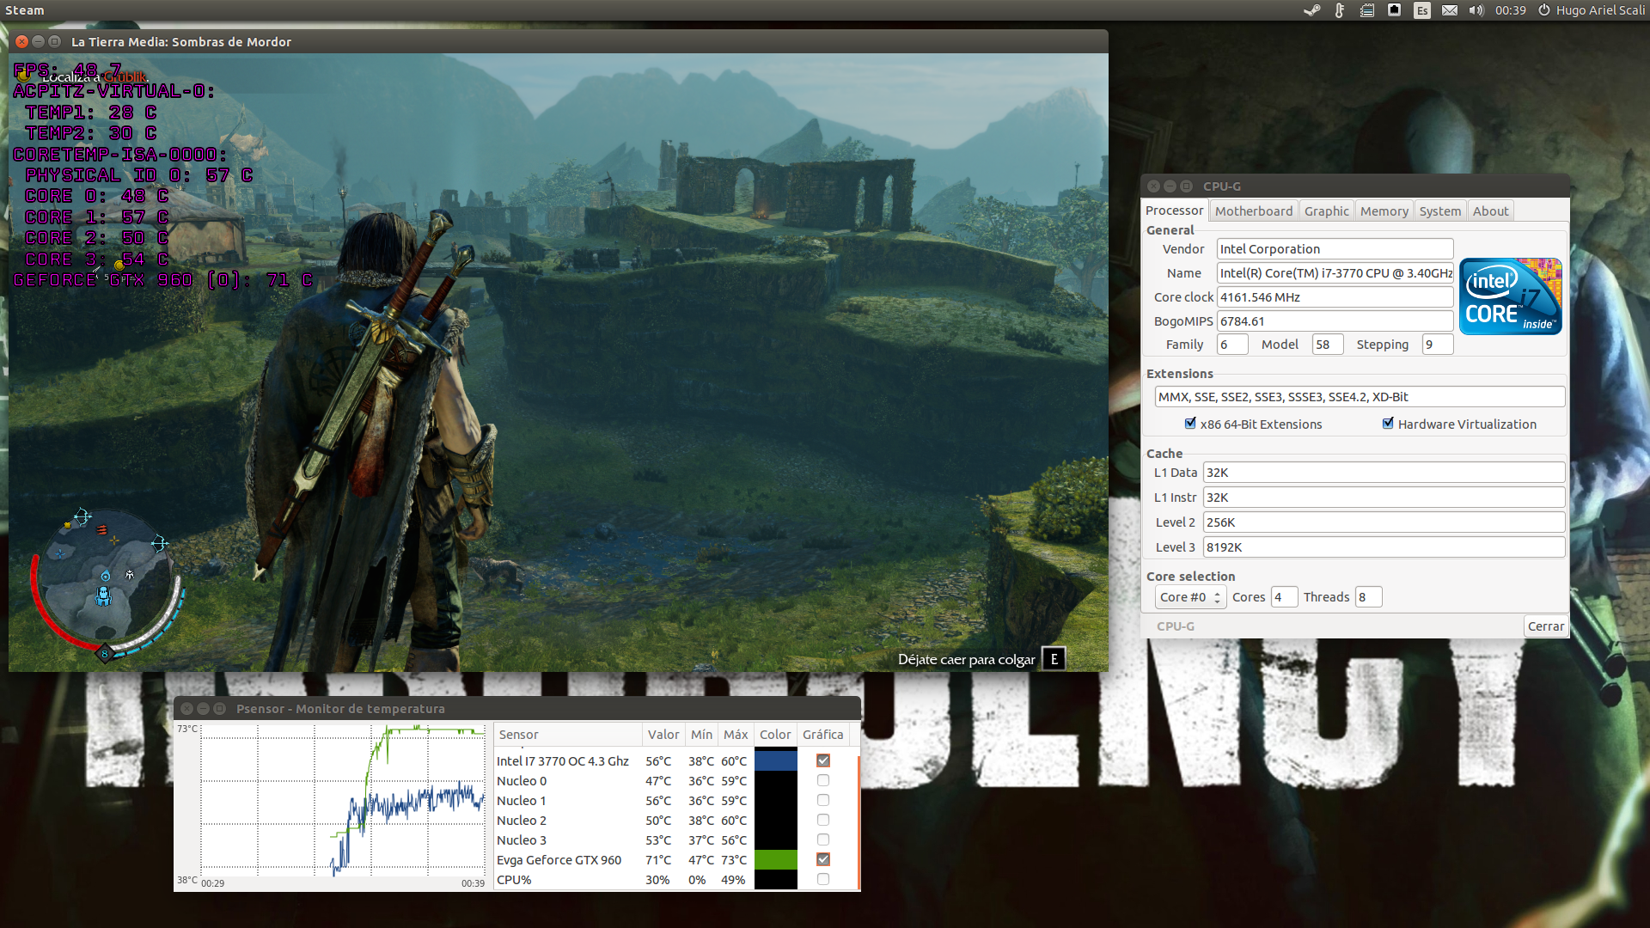Open the Hugo Ariel Scali user menu
1650x928 pixels.
click(1600, 10)
